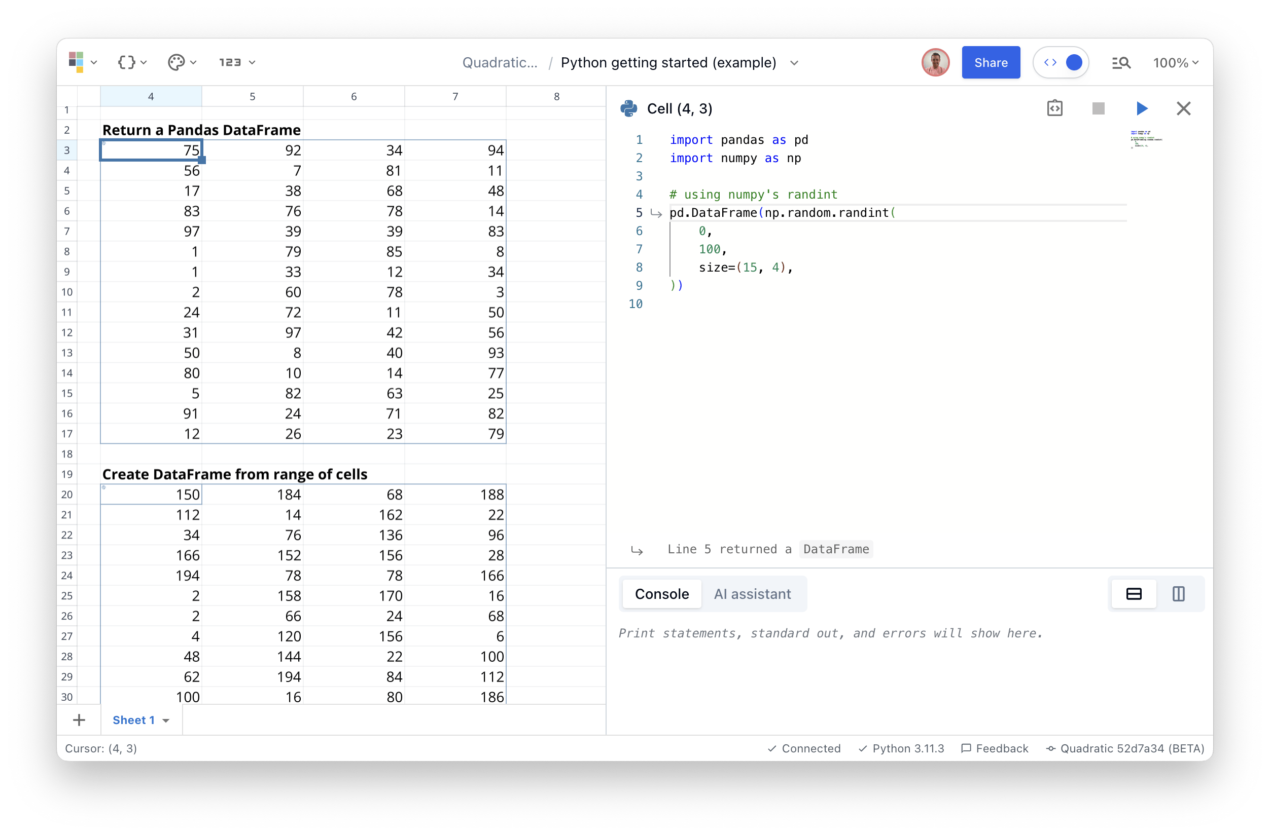Image resolution: width=1270 pixels, height=835 pixels.
Task: Expand the 100% zoom dropdown
Action: (x=1176, y=63)
